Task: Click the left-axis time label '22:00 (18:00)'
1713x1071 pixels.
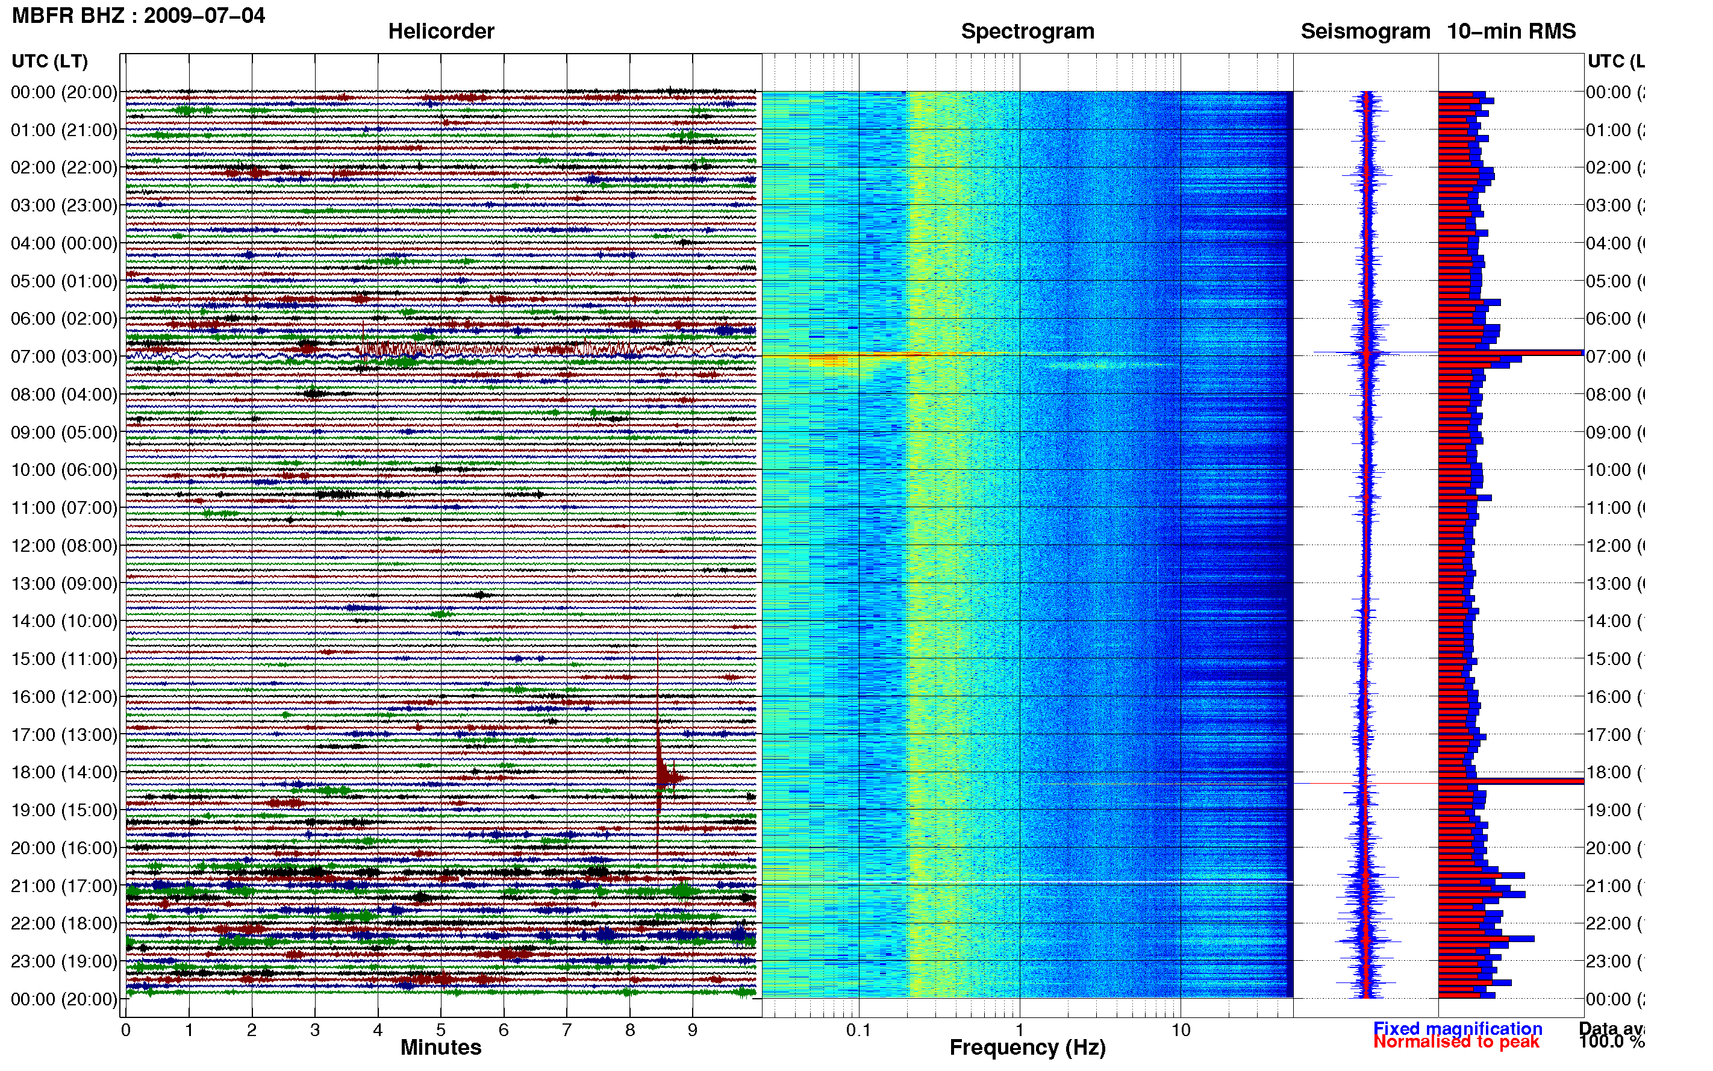Action: click(64, 923)
